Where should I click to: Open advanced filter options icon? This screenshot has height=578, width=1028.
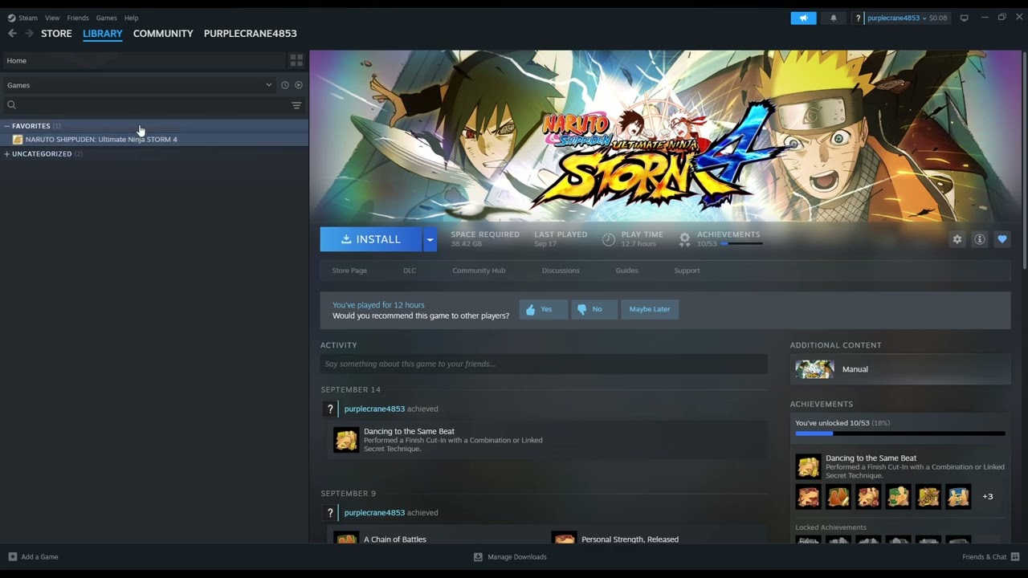pos(296,105)
